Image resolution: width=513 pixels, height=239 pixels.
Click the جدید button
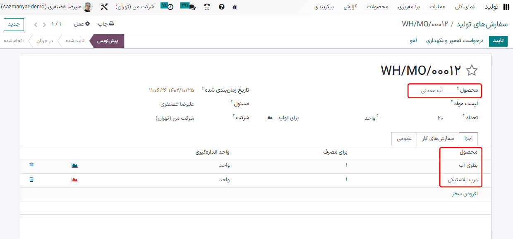click(x=14, y=24)
